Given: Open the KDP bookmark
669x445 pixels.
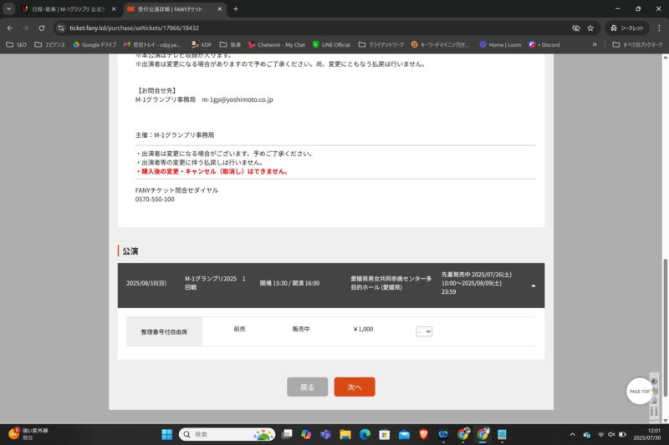Looking at the screenshot, I should click(202, 45).
